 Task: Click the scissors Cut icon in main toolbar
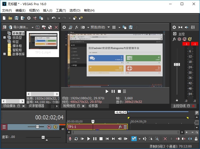coord(35,18)
